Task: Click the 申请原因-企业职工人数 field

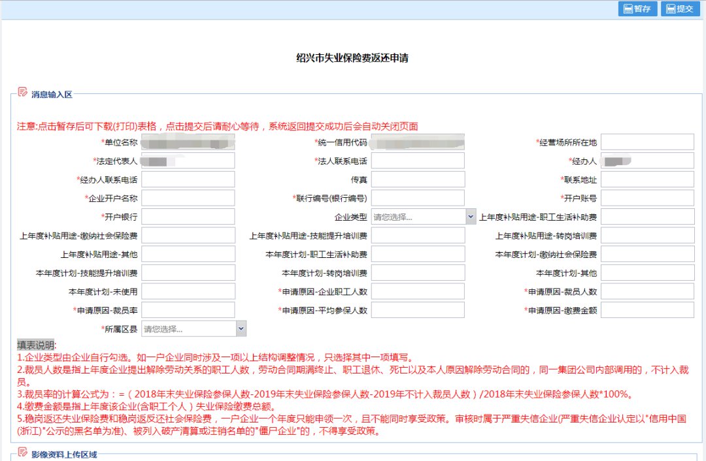Action: click(x=418, y=291)
